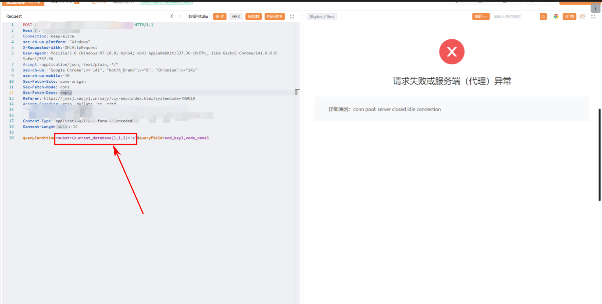
Task: Show response 详情 details
Action: (x=569, y=16)
